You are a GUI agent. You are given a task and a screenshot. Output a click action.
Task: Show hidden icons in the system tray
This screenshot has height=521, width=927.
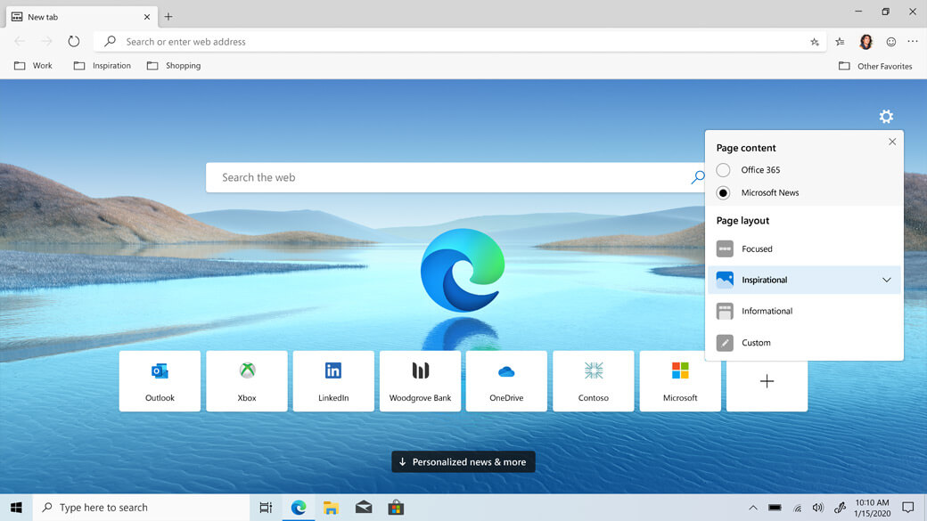pyautogui.click(x=753, y=507)
